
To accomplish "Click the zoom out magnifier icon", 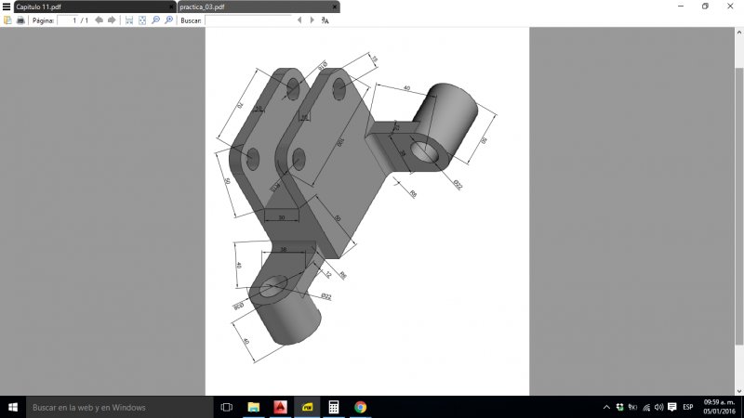I will pos(156,20).
